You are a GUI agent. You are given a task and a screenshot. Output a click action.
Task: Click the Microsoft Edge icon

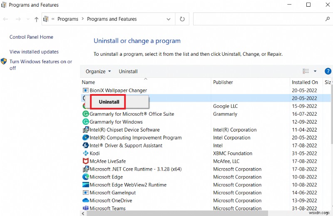pos(86,177)
